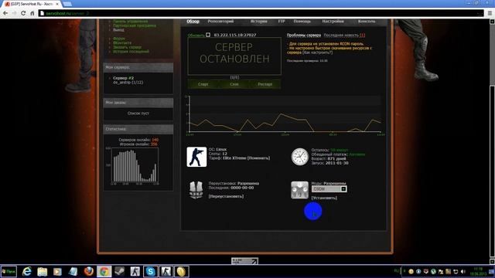Open История посещений link

click(131, 52)
